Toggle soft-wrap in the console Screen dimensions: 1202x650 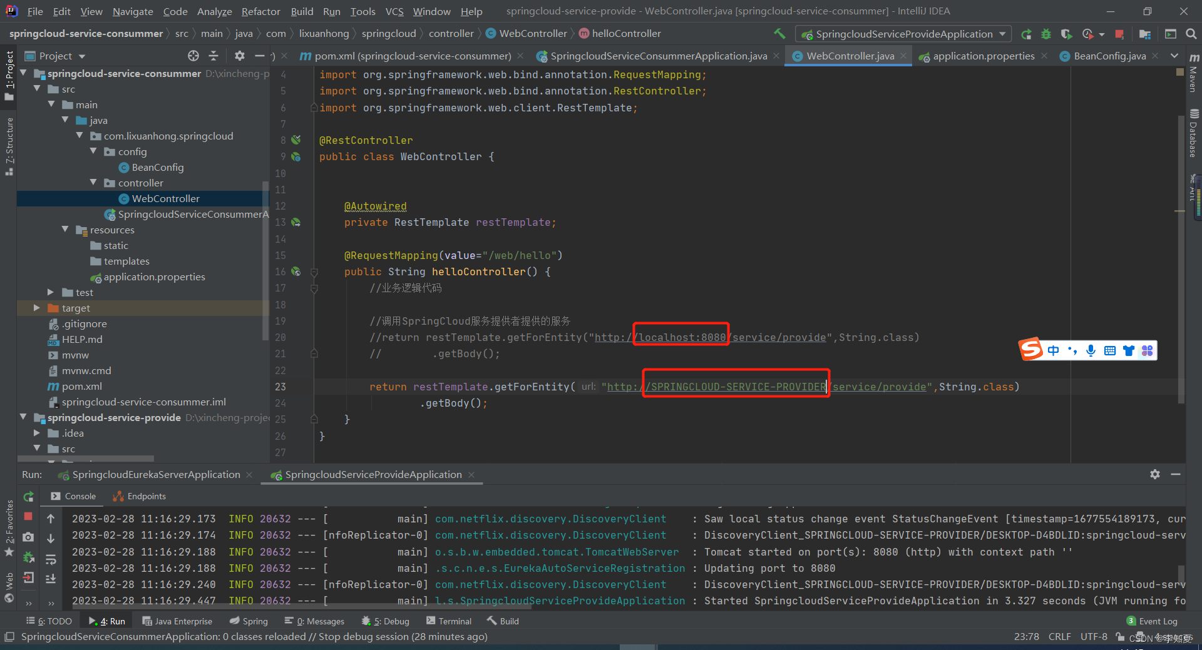point(51,559)
